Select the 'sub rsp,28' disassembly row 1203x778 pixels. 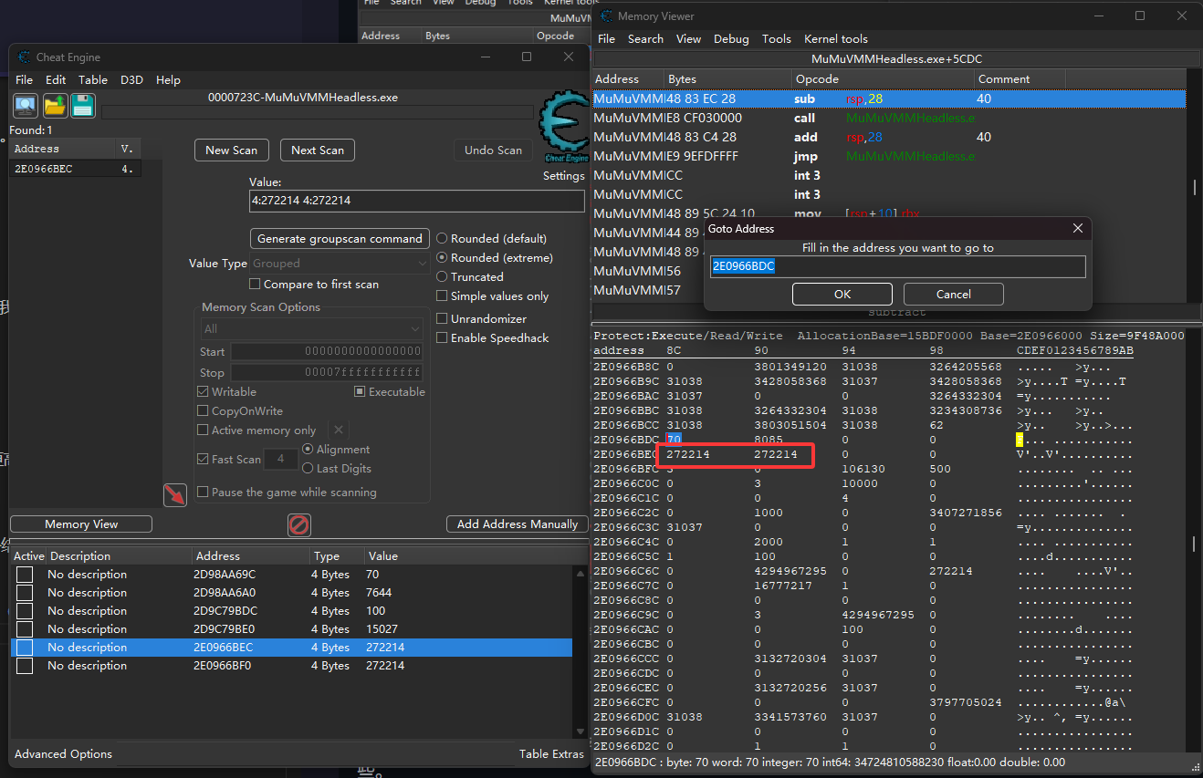point(889,99)
